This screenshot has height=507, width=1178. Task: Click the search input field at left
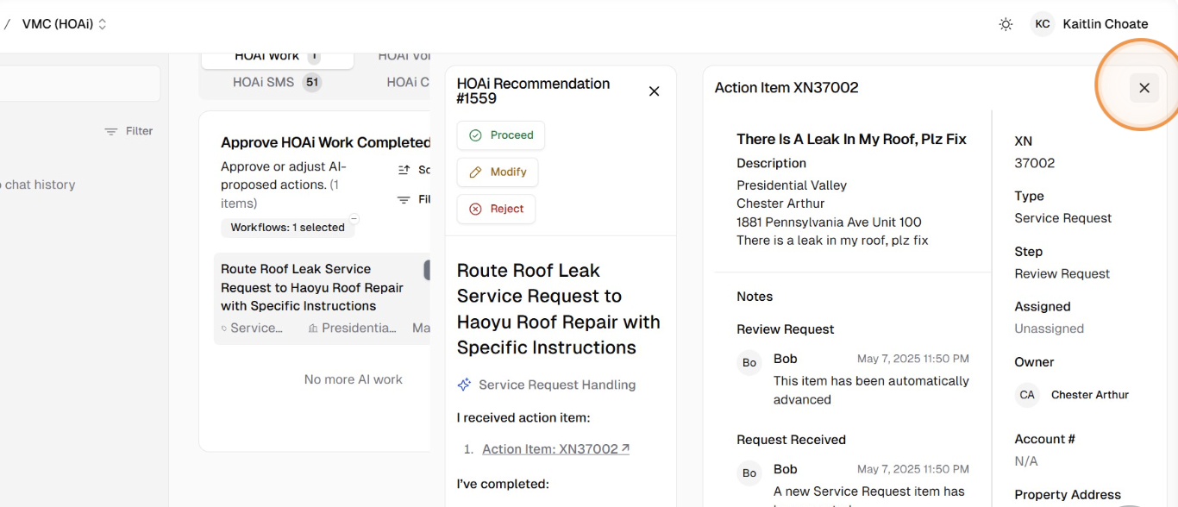(78, 84)
